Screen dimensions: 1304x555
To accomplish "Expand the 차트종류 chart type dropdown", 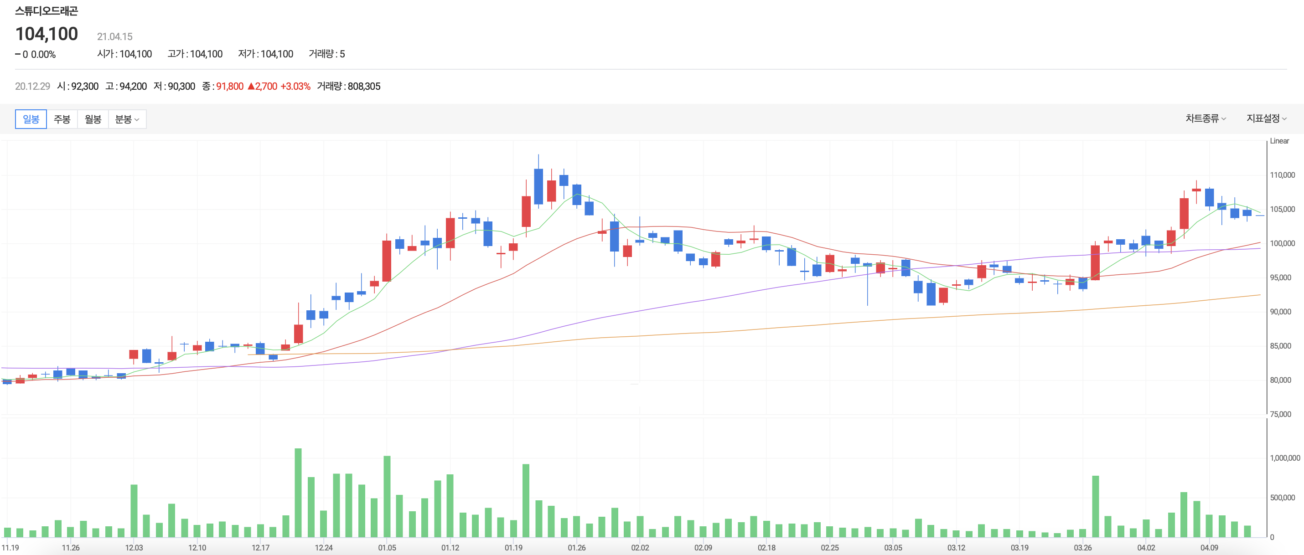I will pos(1206,118).
